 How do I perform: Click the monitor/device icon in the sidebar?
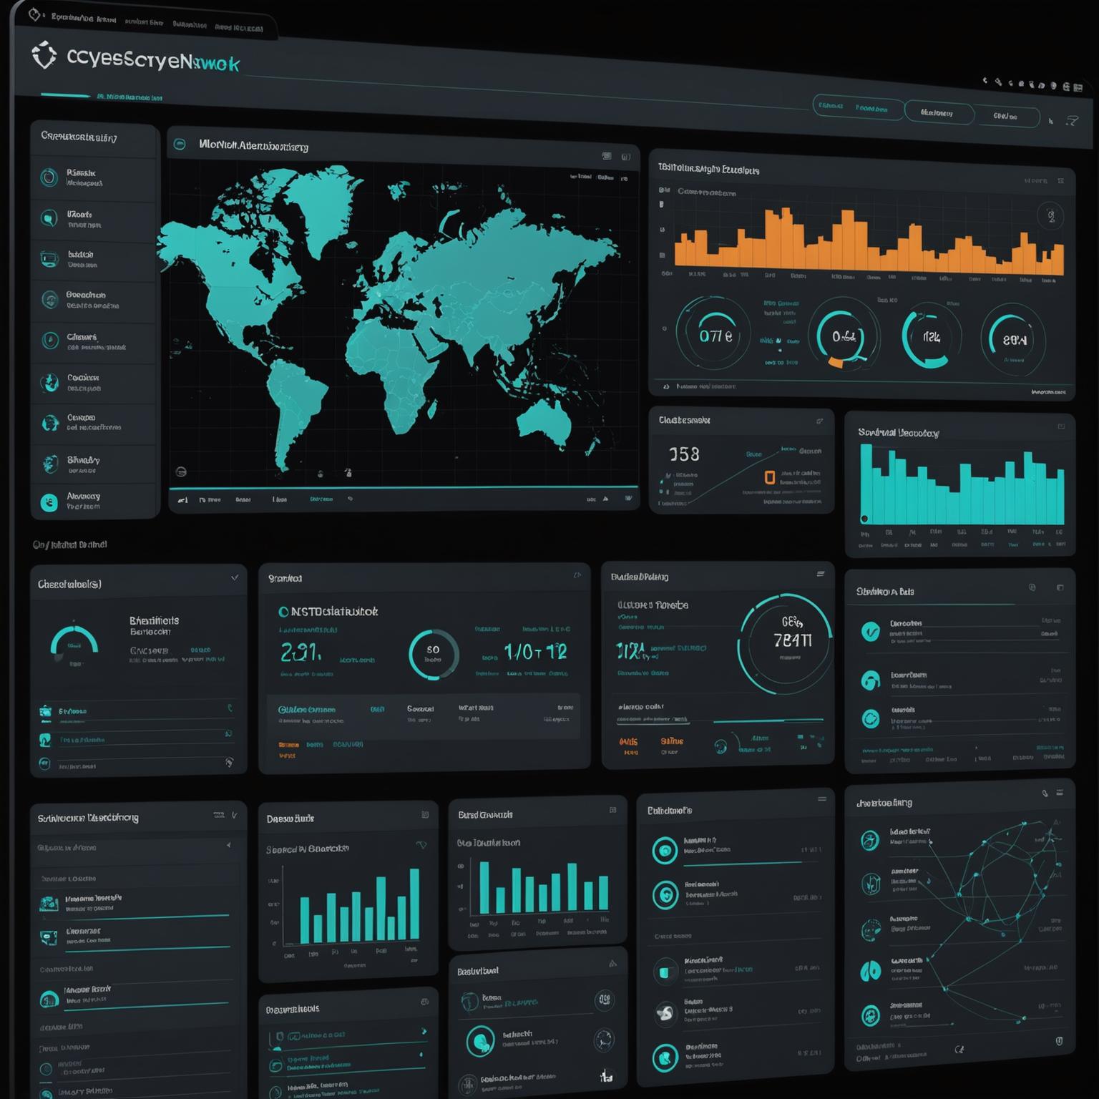point(50,259)
